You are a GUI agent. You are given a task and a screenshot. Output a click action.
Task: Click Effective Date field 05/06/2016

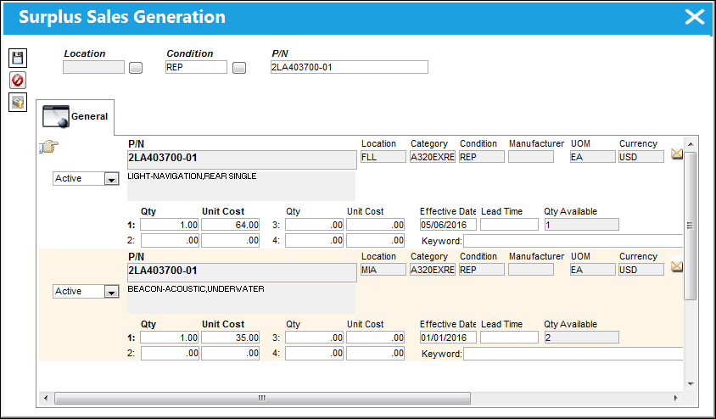click(448, 225)
